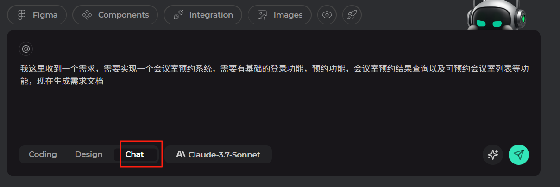560x187 pixels.
Task: Click the Figma logo icon
Action: point(21,15)
